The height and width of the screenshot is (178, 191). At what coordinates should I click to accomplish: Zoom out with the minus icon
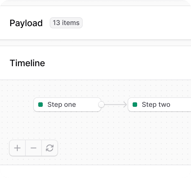[x=34, y=148]
